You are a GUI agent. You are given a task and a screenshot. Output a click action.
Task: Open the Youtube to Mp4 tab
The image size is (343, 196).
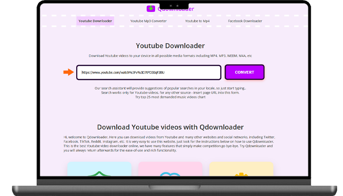(197, 21)
